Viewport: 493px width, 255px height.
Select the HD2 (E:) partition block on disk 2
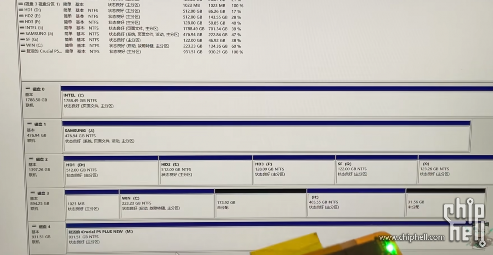click(206, 170)
